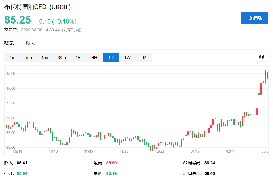The height and width of the screenshot is (180, 273).
Task: Select the 5m timeframe
Action: tap(29, 58)
